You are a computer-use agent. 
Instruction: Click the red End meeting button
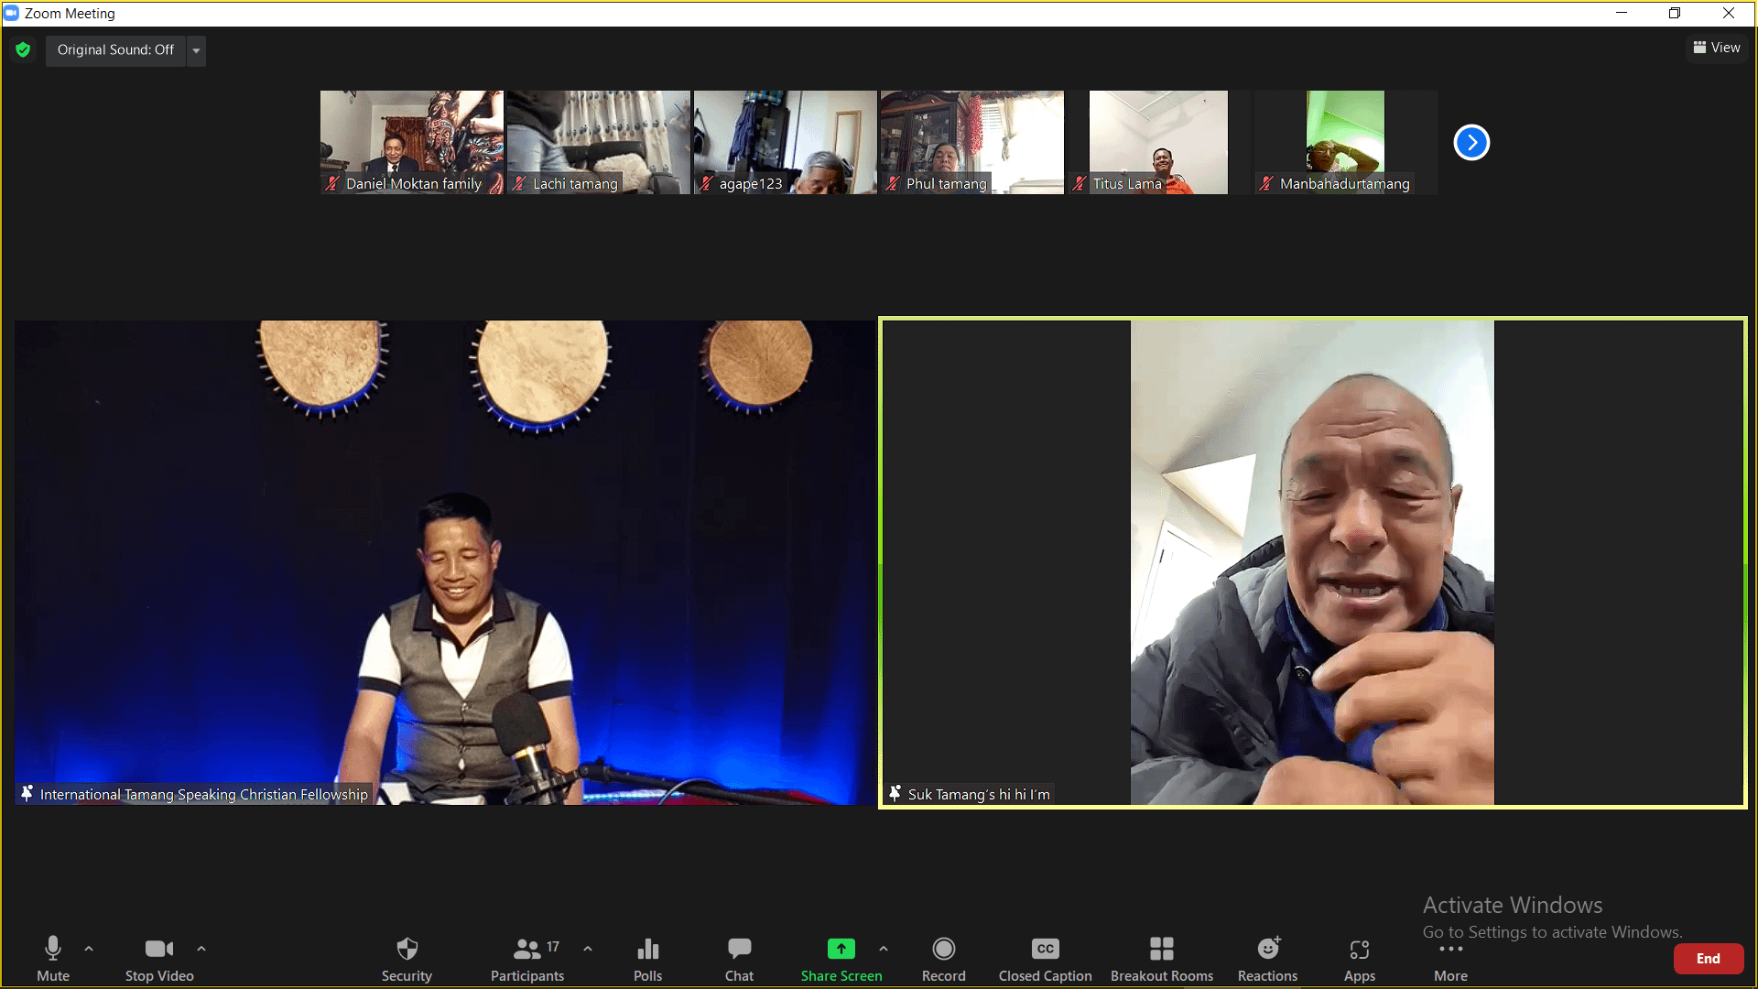pos(1709,959)
